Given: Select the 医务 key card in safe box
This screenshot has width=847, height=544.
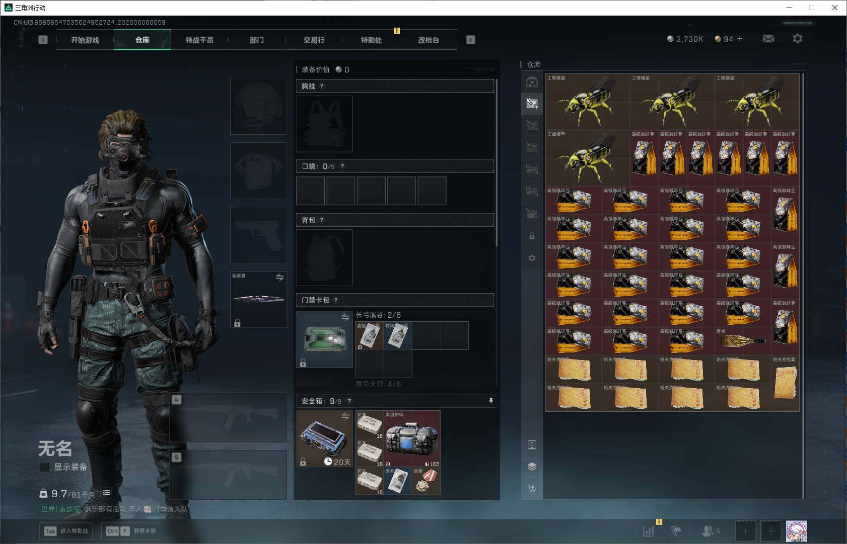Looking at the screenshot, I should tap(398, 481).
